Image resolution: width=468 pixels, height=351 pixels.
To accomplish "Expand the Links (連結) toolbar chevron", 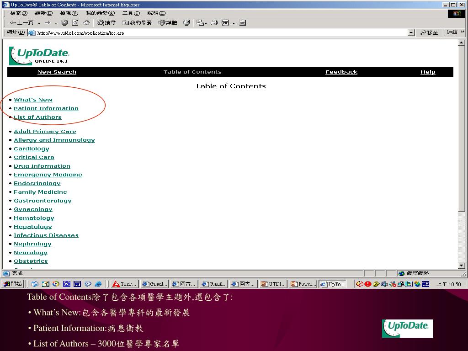I will 463,32.
